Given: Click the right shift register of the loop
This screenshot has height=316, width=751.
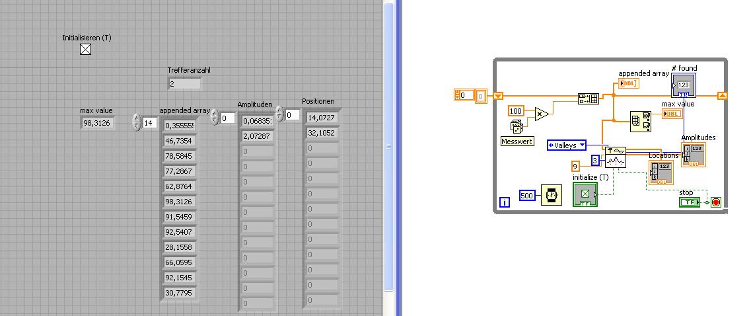Looking at the screenshot, I should (722, 96).
